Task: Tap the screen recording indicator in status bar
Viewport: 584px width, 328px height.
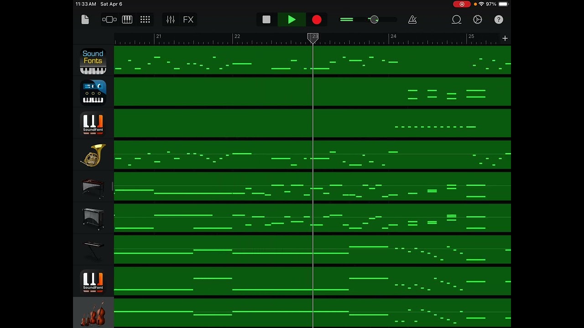Action: [462, 4]
